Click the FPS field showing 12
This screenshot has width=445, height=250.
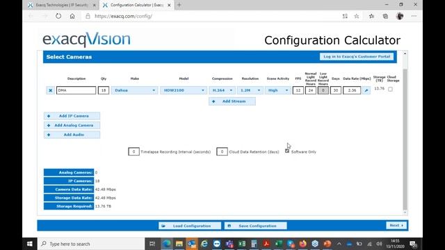pyautogui.click(x=298, y=90)
